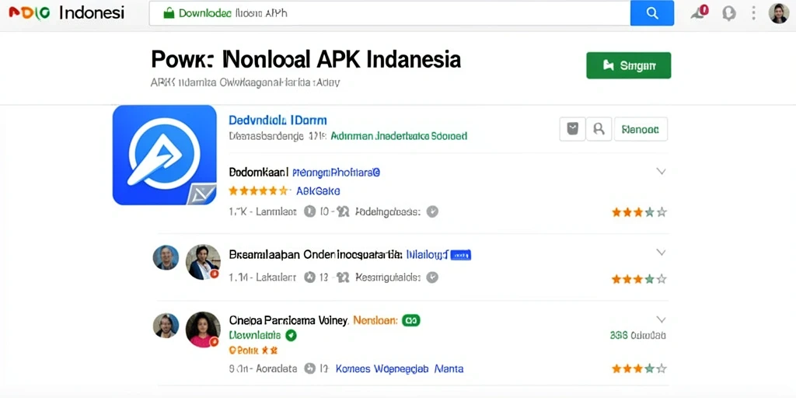Click share icon in the 1,7K Lanmlaoı row
Image resolution: width=796 pixels, height=398 pixels.
(x=343, y=212)
